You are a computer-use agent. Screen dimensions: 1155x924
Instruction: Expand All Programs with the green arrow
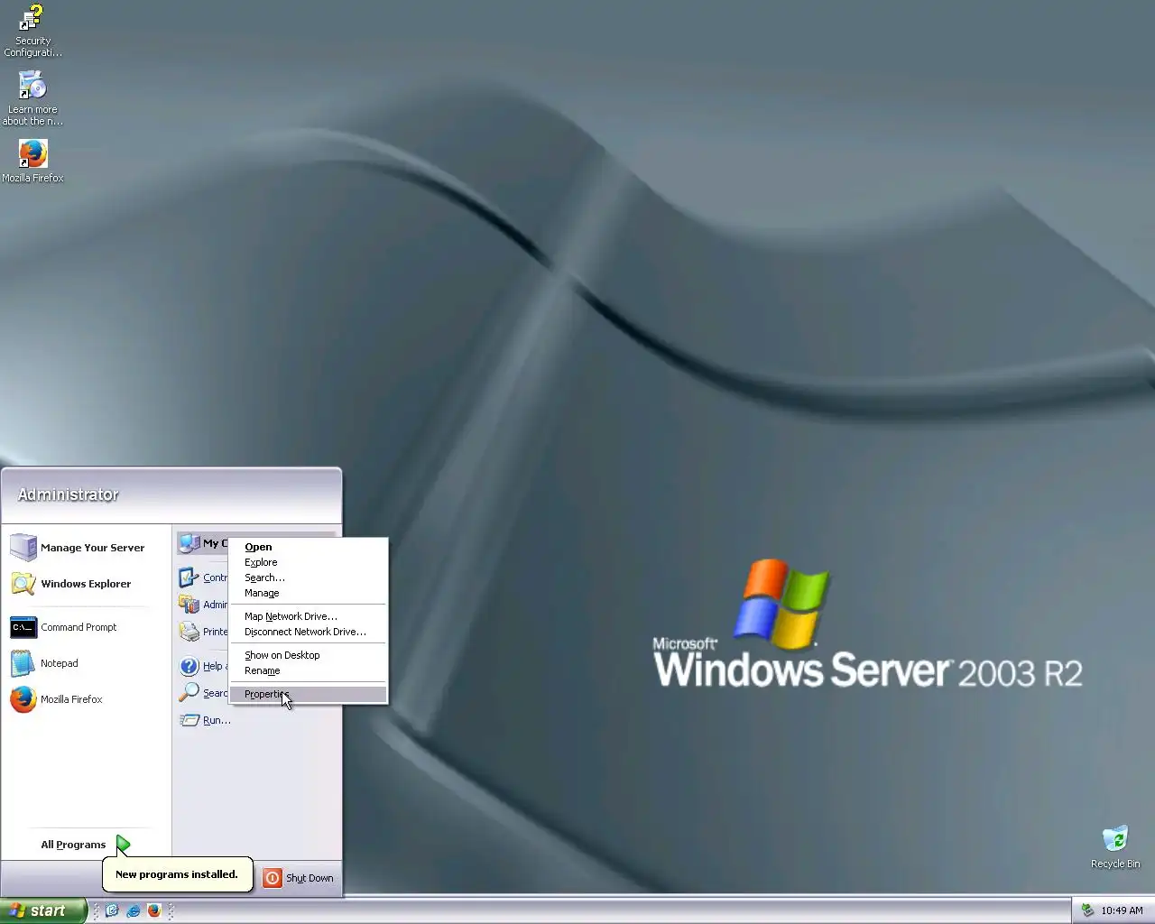click(x=124, y=845)
